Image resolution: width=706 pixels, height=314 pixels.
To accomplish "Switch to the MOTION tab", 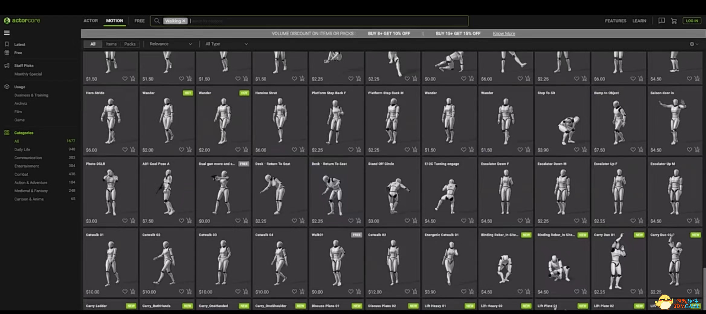I will point(114,21).
